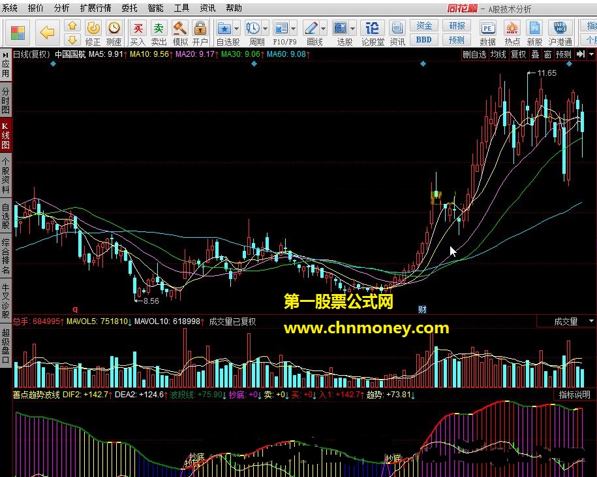Open the 分析 menu
The height and width of the screenshot is (477, 597).
point(61,8)
